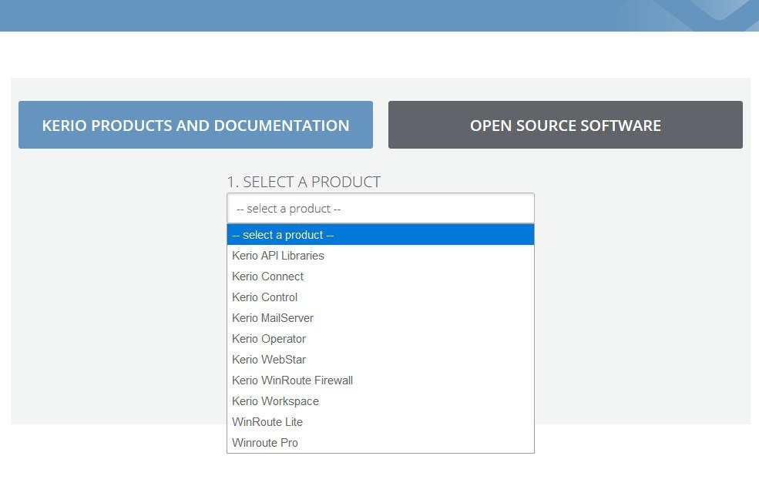
Task: Select Kerio Control option
Action: [x=381, y=297]
